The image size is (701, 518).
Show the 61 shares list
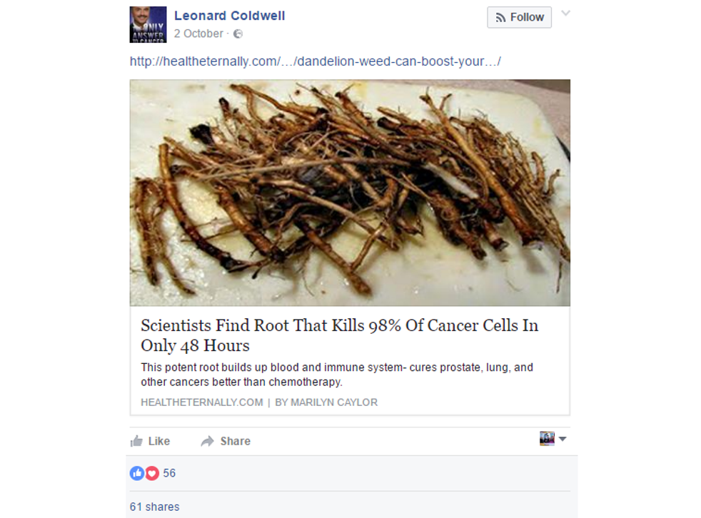point(154,507)
